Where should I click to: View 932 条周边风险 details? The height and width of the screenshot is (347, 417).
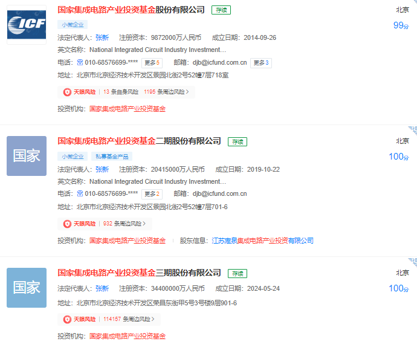click(x=124, y=224)
